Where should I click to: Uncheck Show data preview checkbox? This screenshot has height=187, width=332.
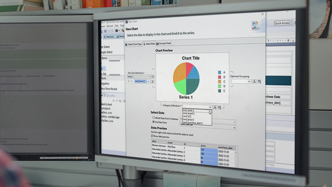(152, 136)
